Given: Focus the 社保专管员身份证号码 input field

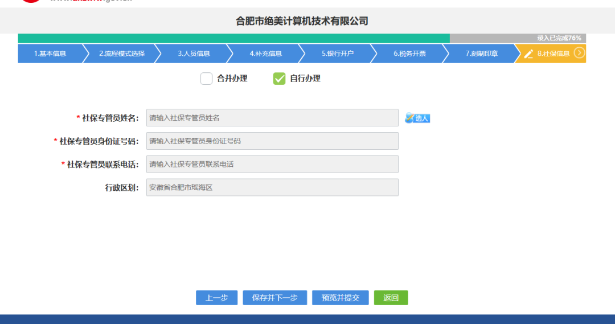Looking at the screenshot, I should (272, 141).
